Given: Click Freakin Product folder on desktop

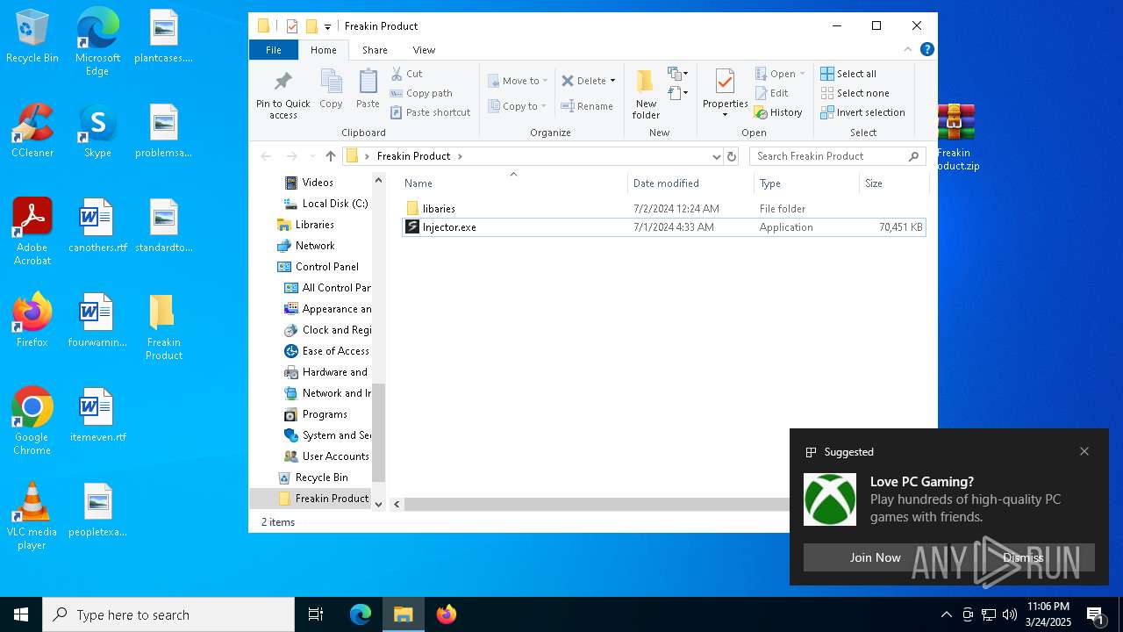Looking at the screenshot, I should click(164, 327).
